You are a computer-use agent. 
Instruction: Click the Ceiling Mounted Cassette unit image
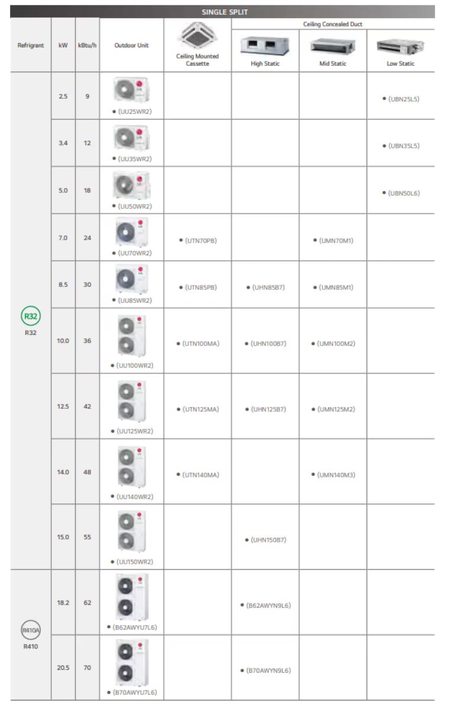(197, 36)
